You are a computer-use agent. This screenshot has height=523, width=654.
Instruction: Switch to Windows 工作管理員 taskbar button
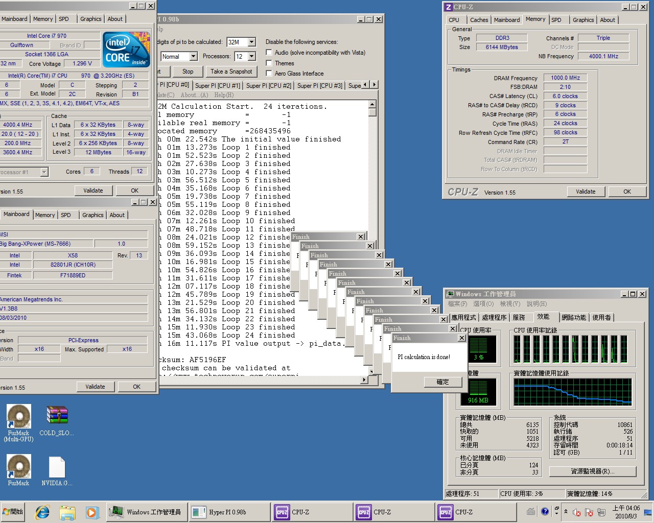coord(147,512)
